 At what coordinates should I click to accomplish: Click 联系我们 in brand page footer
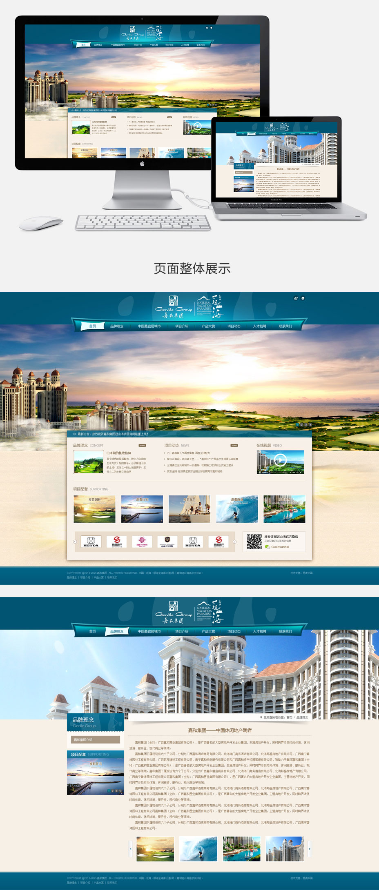tap(112, 883)
